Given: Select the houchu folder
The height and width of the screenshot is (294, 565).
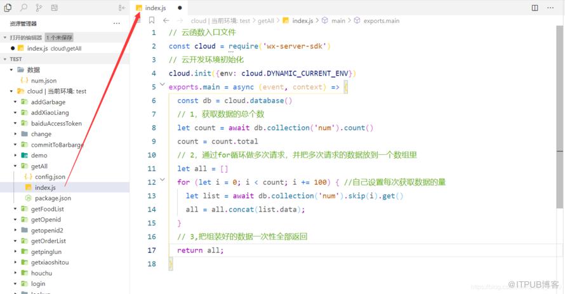Looking at the screenshot, I should point(41,273).
